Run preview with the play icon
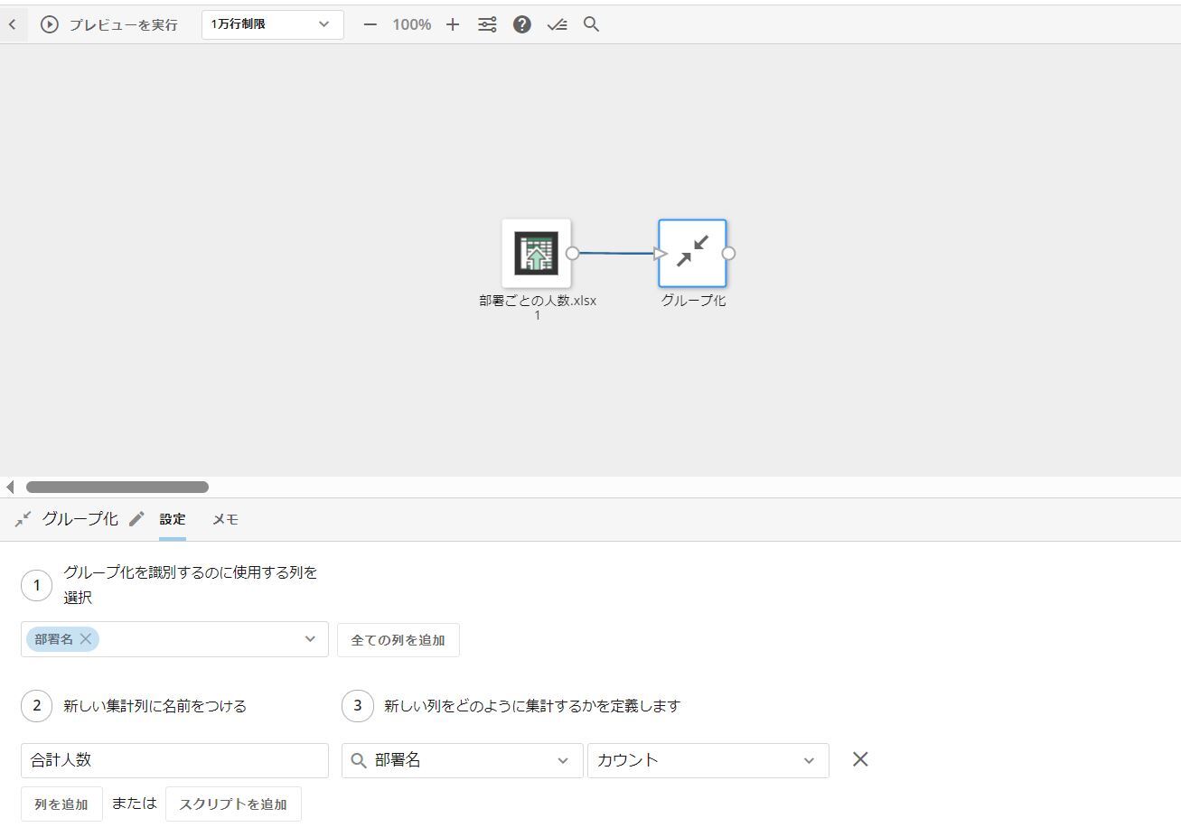 50,24
